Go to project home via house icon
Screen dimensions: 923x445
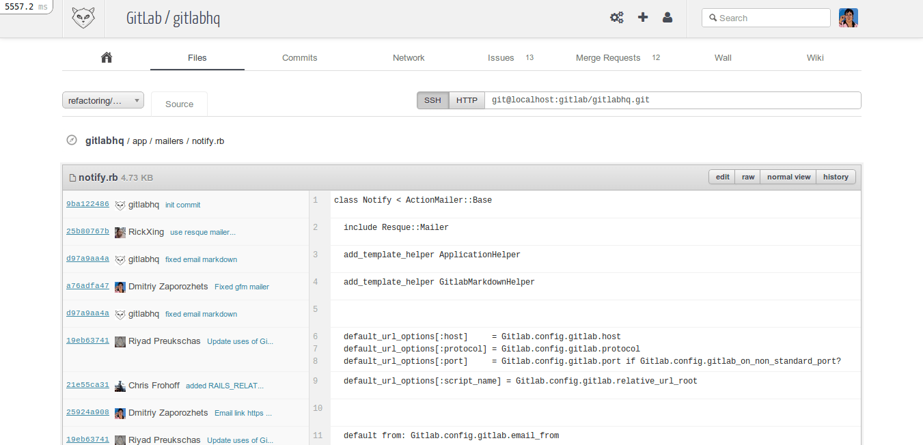coord(106,58)
